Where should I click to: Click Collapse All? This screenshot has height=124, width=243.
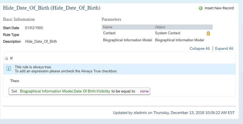(200, 48)
